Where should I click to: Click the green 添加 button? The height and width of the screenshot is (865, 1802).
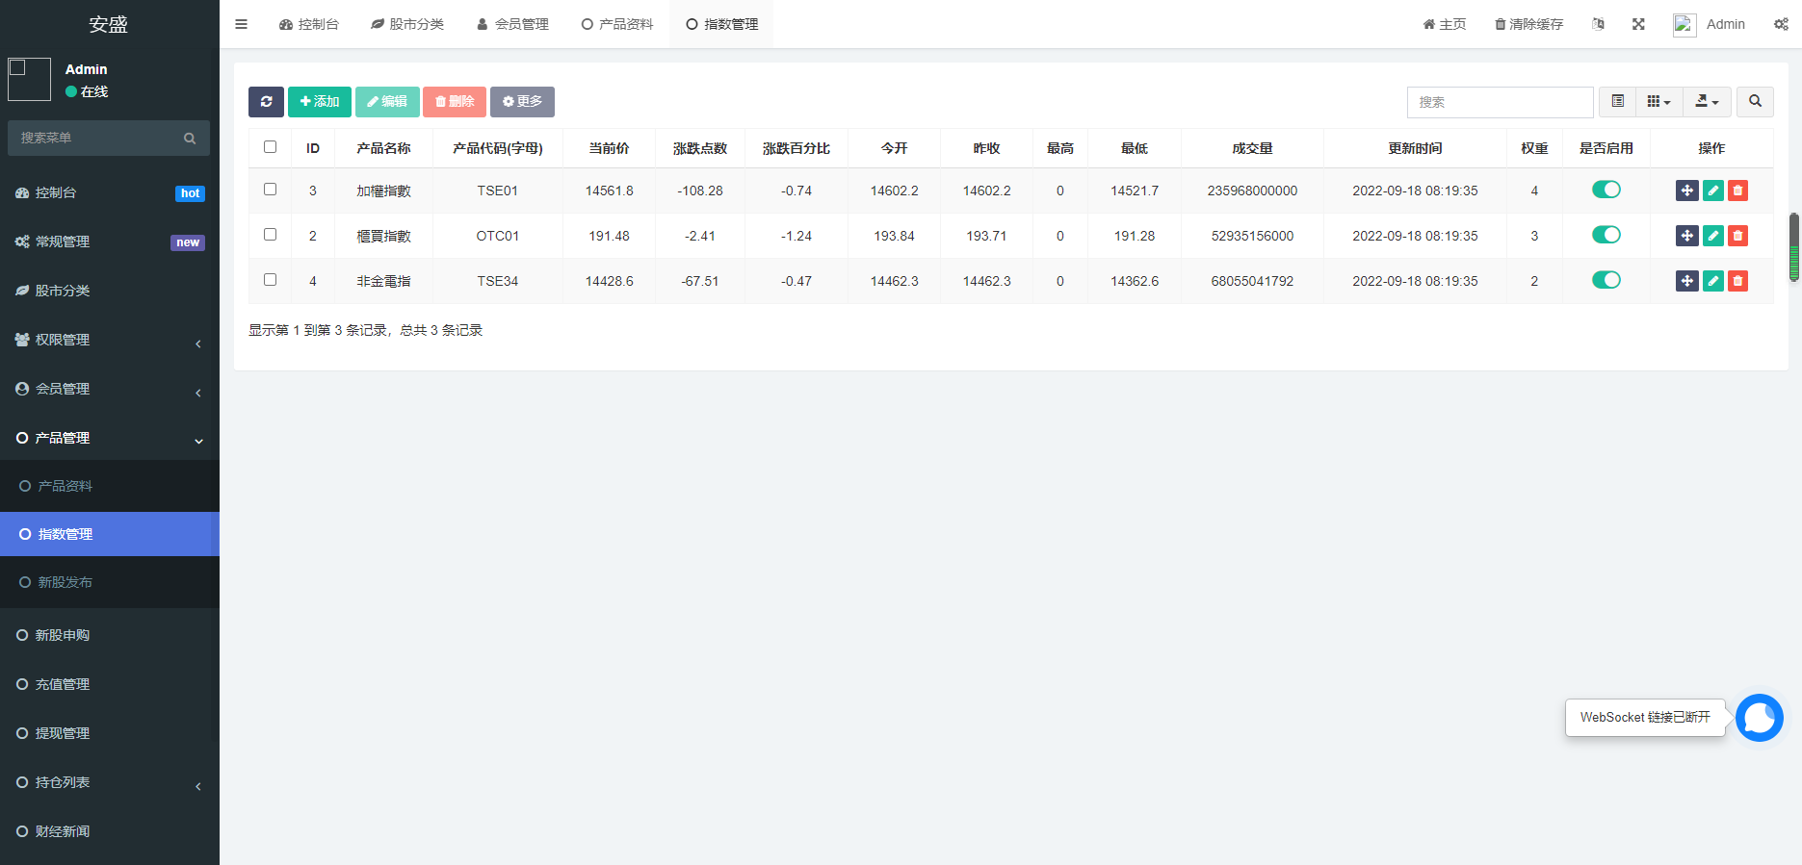(320, 102)
